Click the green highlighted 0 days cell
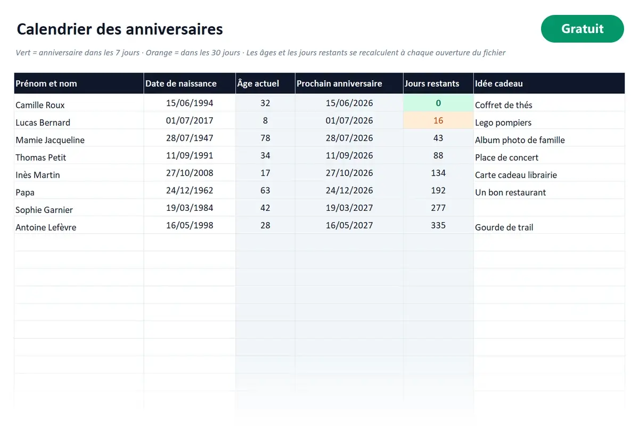Screen dimensions: 639x426 pos(438,103)
